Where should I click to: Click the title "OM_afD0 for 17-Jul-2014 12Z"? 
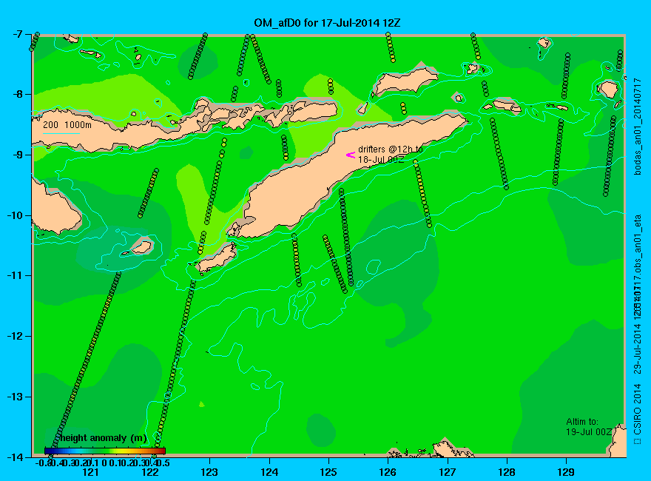click(x=327, y=23)
